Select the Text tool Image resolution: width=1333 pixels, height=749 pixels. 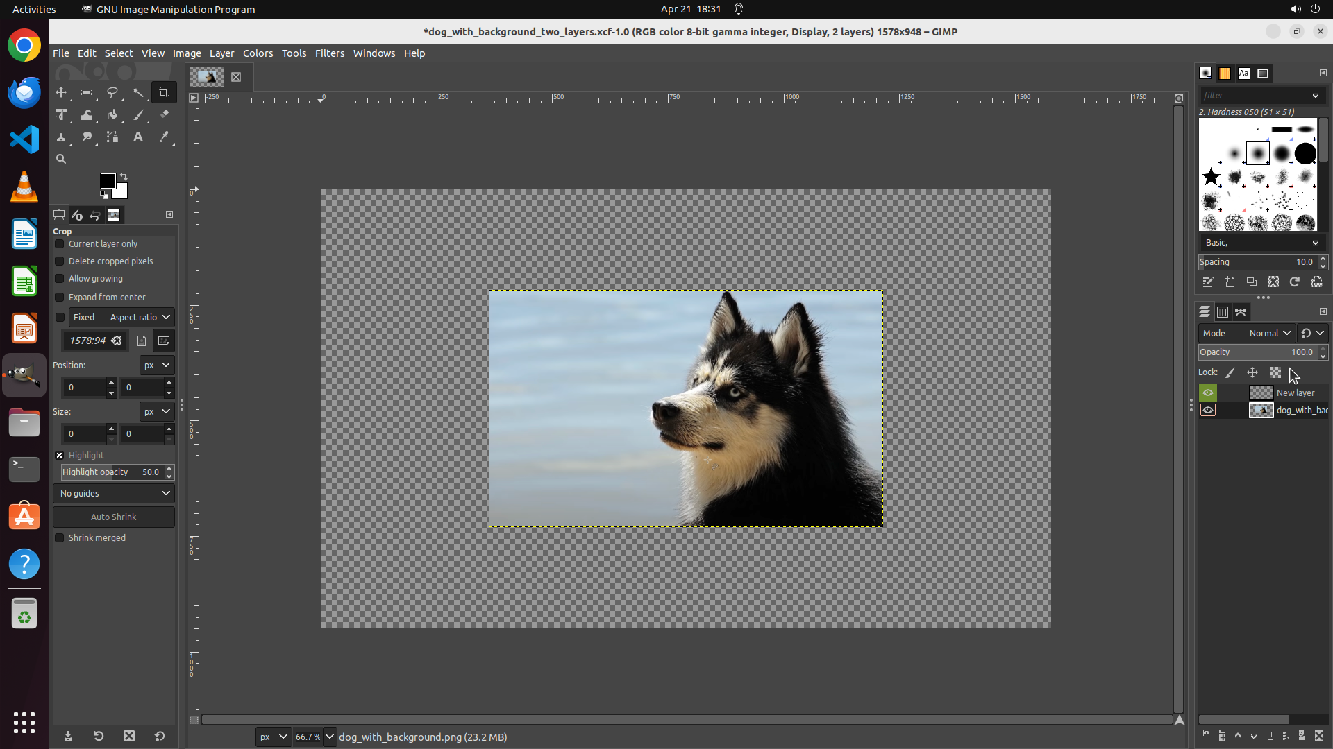point(138,137)
